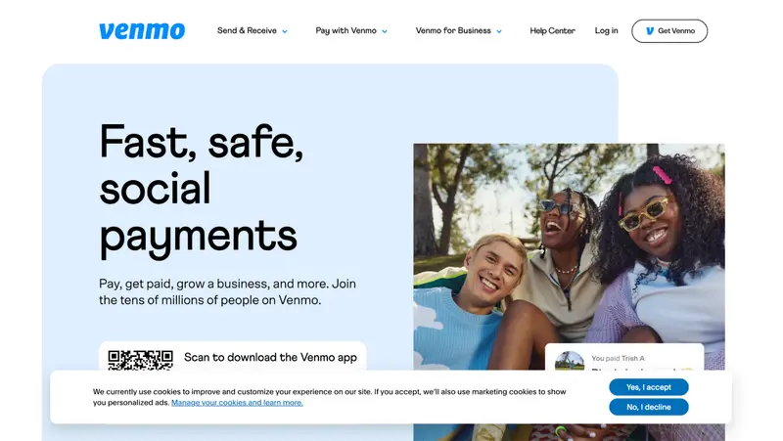
Task: Click the Get Venmo button
Action: click(669, 31)
